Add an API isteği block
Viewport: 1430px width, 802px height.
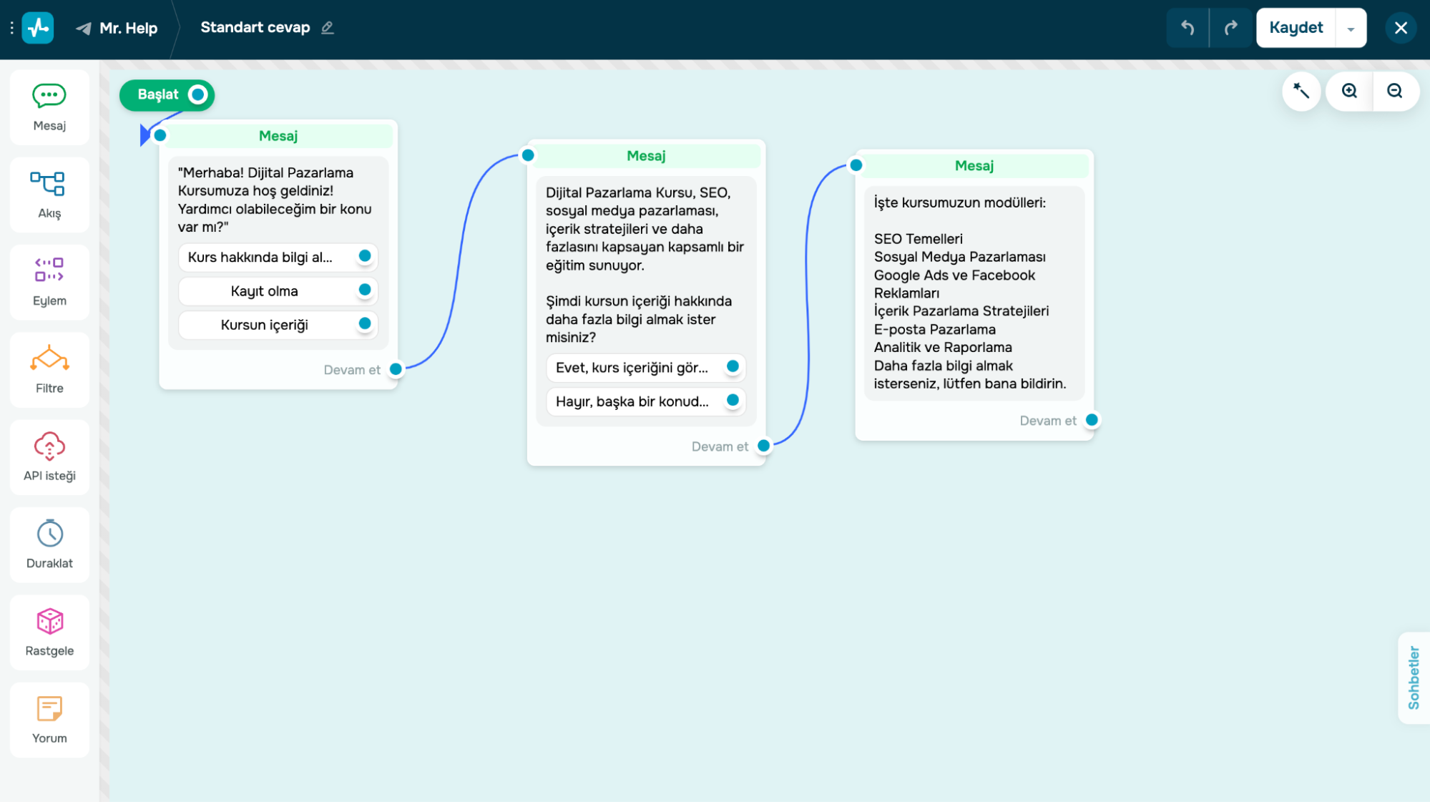pyautogui.click(x=49, y=457)
